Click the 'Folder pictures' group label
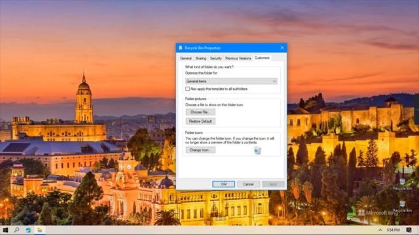Screen dimensions: 419x235 (196, 99)
